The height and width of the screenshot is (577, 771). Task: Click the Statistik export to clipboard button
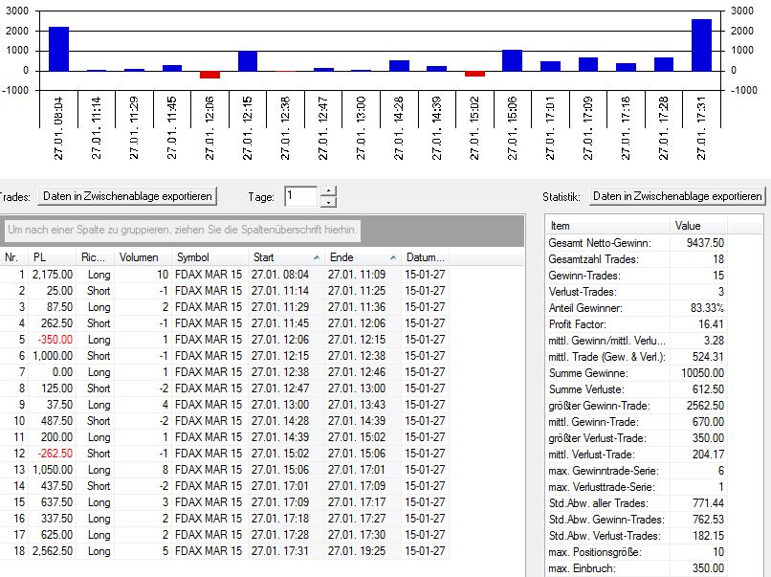[677, 196]
